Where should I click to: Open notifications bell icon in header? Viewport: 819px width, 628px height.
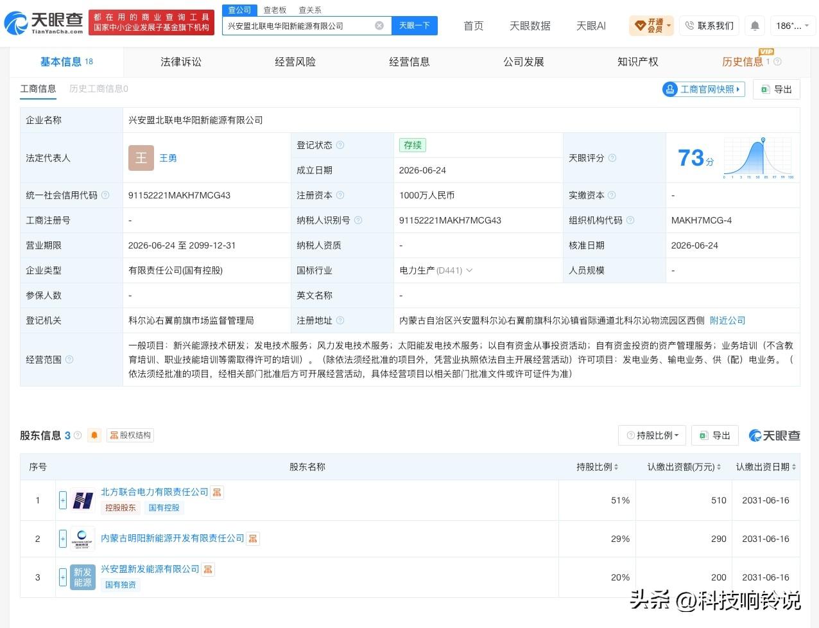coord(755,26)
